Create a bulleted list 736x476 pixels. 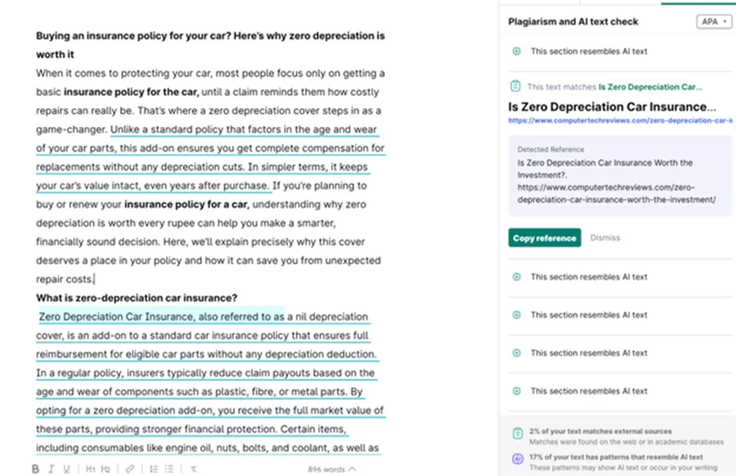pyautogui.click(x=169, y=469)
